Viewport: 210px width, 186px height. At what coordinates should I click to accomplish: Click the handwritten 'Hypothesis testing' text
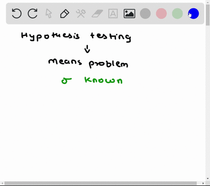tap(76, 37)
